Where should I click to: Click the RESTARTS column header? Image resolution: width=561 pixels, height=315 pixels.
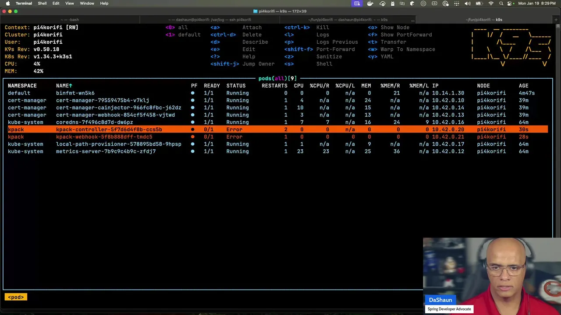[274, 86]
